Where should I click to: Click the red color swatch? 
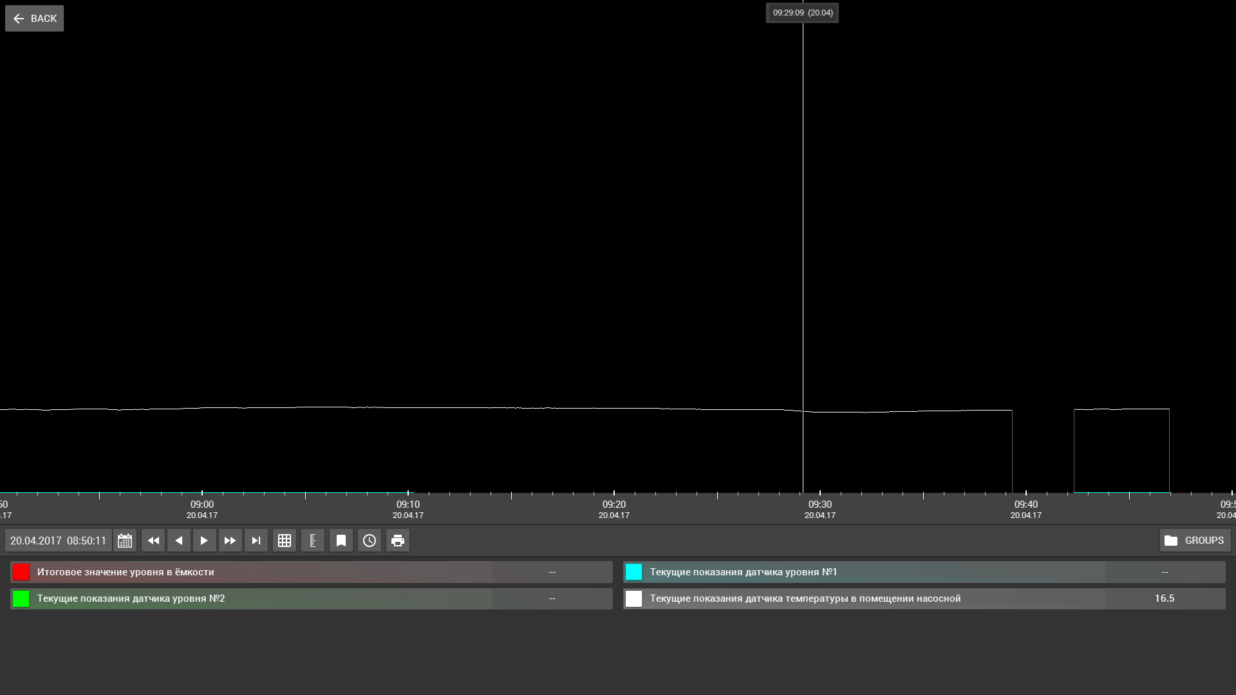(x=21, y=572)
